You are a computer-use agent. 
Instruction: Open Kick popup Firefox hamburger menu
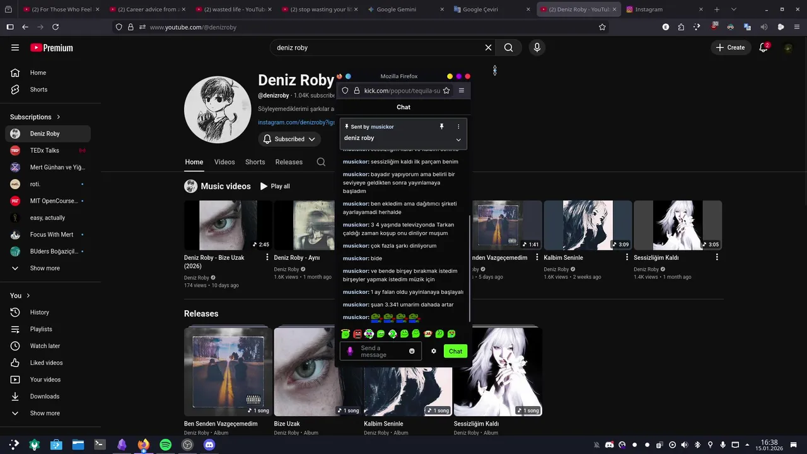point(462,90)
